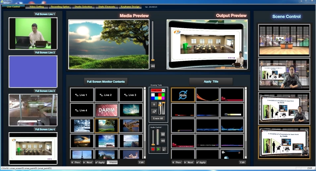The width and height of the screenshot is (316, 171).
Task: Open the Recording Option tab
Action: pyautogui.click(x=60, y=7)
